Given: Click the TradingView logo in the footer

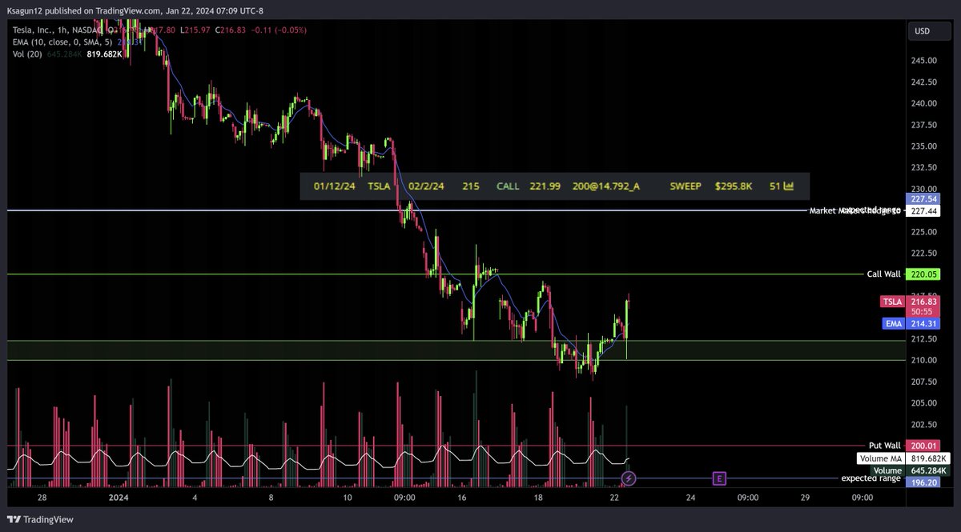Looking at the screenshot, I should pyautogui.click(x=40, y=519).
